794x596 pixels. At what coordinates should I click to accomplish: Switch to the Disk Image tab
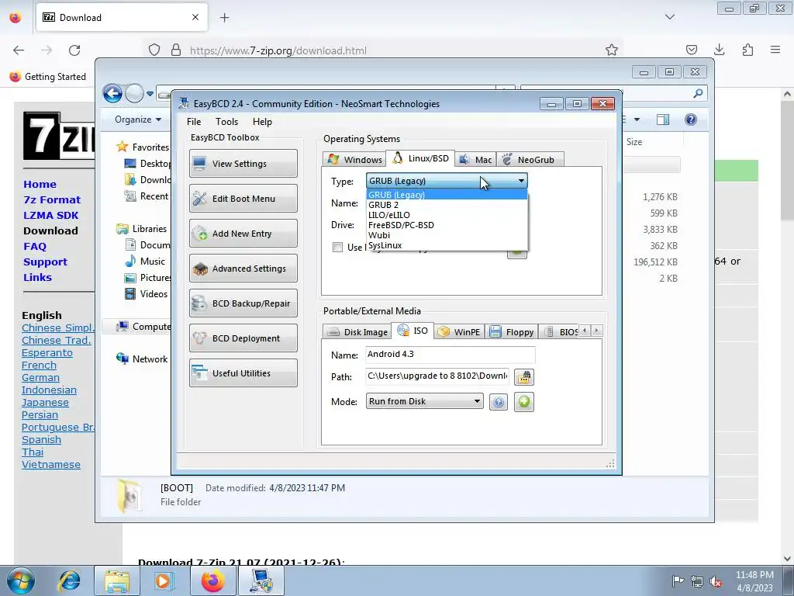[357, 332]
